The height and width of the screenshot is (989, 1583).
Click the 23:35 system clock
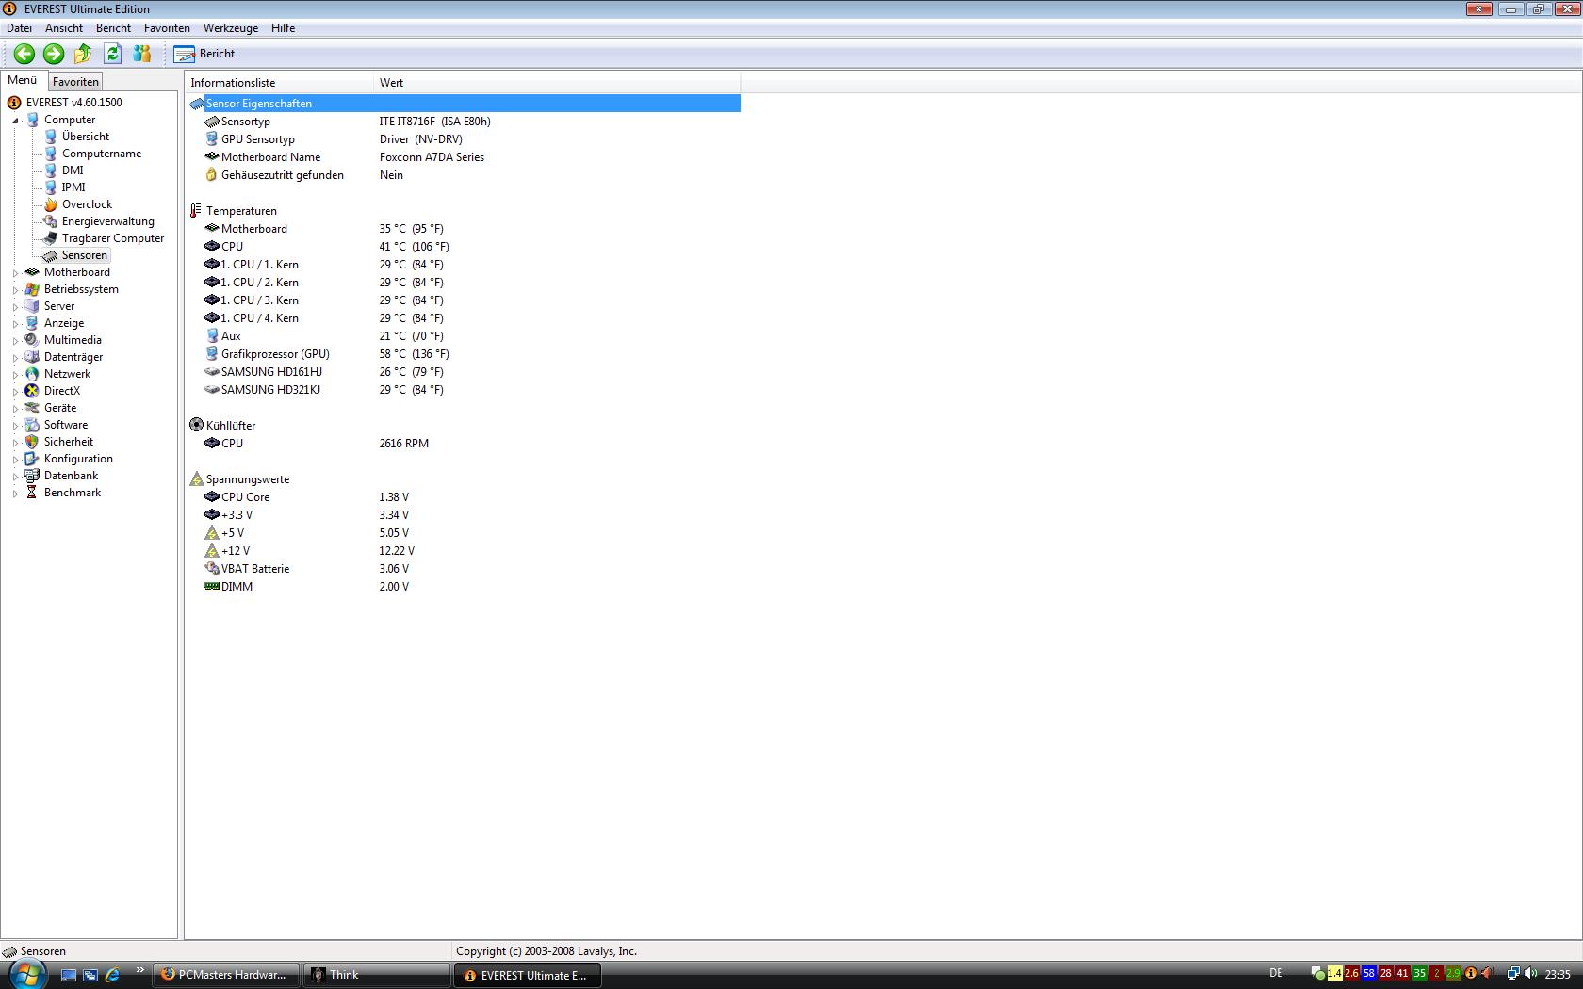click(1558, 974)
